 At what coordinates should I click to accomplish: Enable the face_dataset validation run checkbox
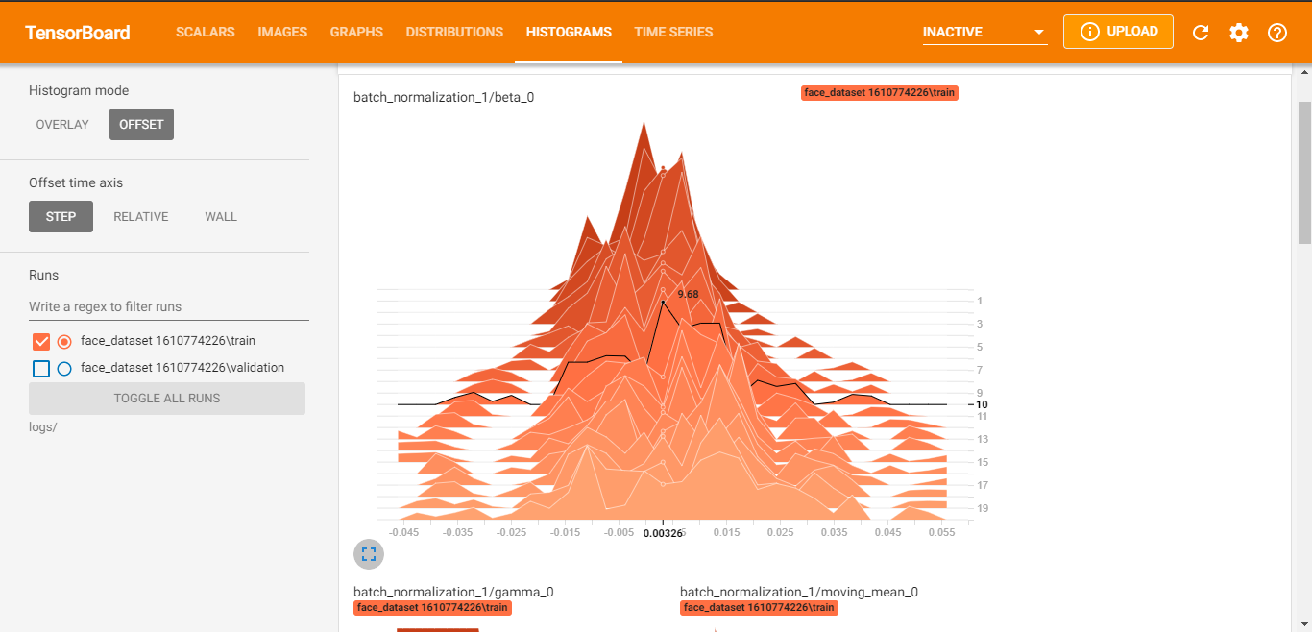tap(41, 368)
